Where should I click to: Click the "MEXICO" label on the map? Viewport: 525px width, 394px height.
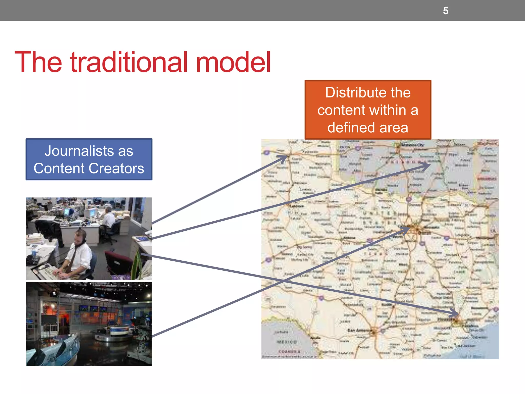287,342
